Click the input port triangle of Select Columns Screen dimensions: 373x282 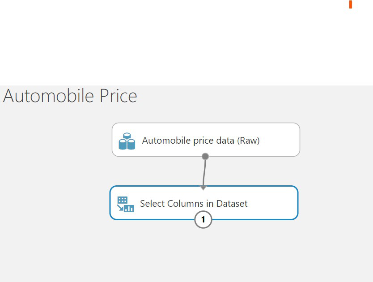[203, 188]
